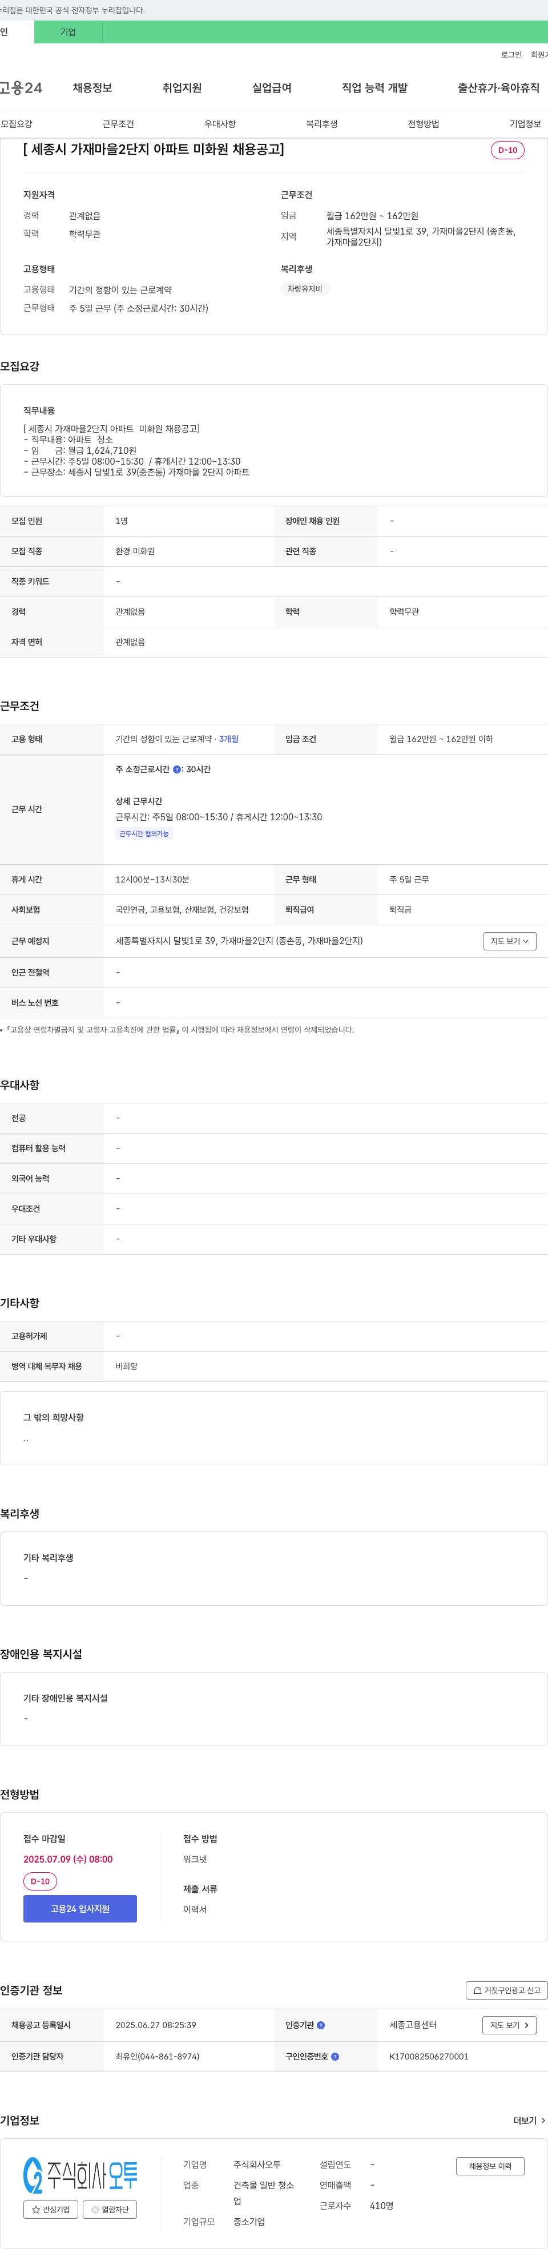Click the 주 5일 근무 value under 근무 형태

pos(409,880)
